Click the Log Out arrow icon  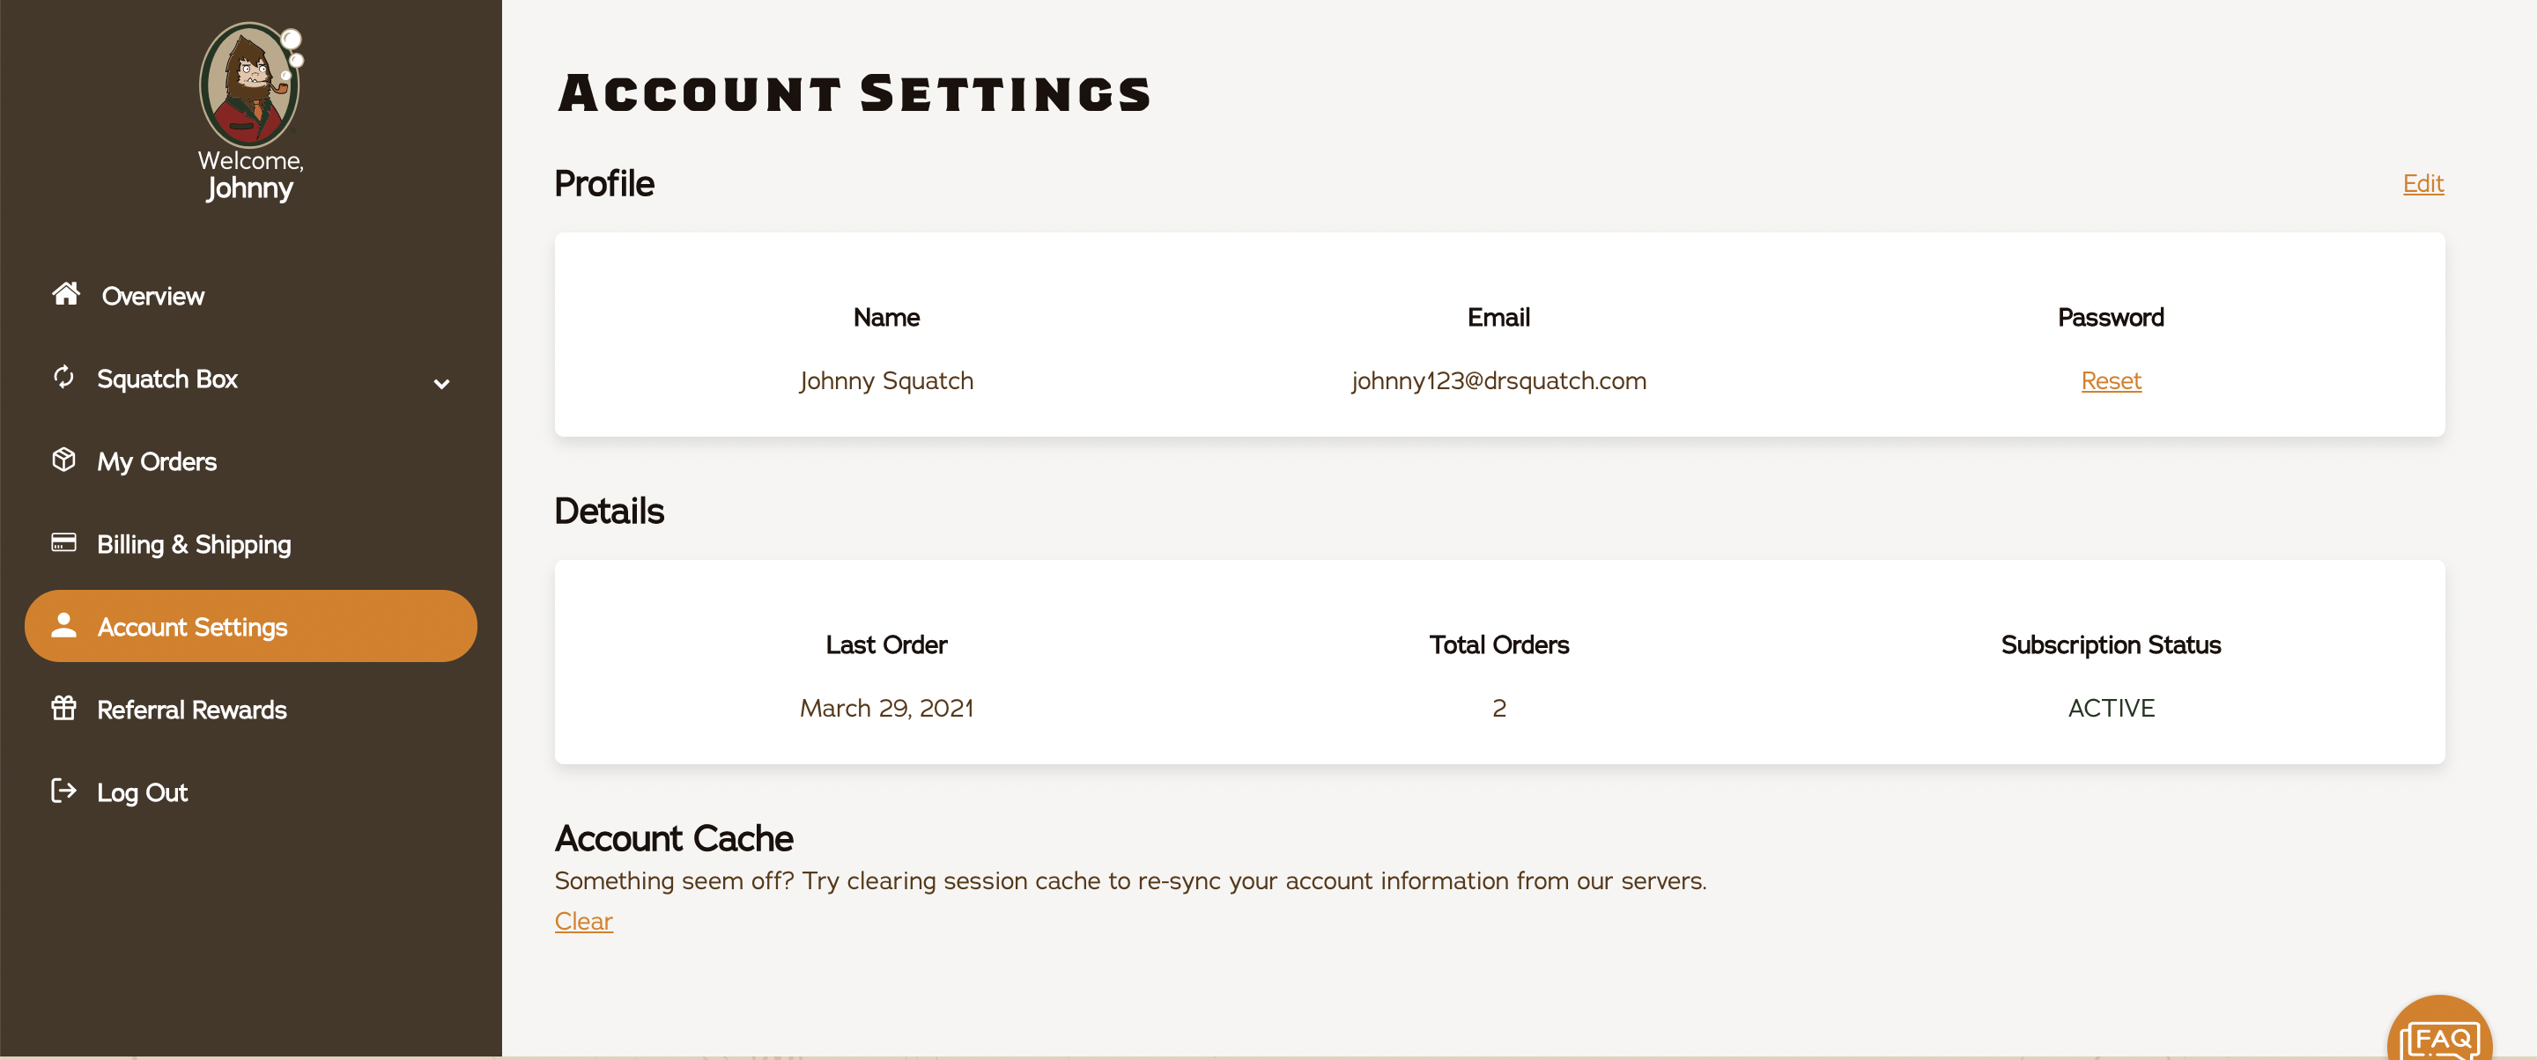pyautogui.click(x=64, y=791)
